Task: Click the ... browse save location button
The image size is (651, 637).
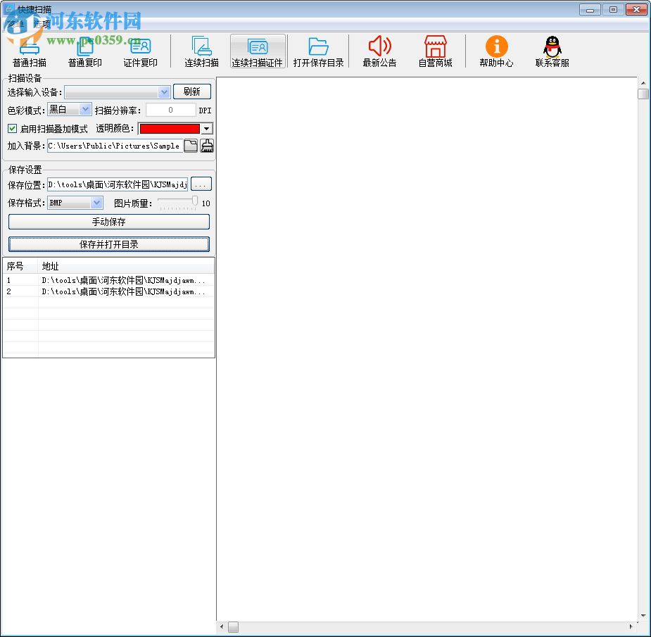Action: pyautogui.click(x=201, y=184)
